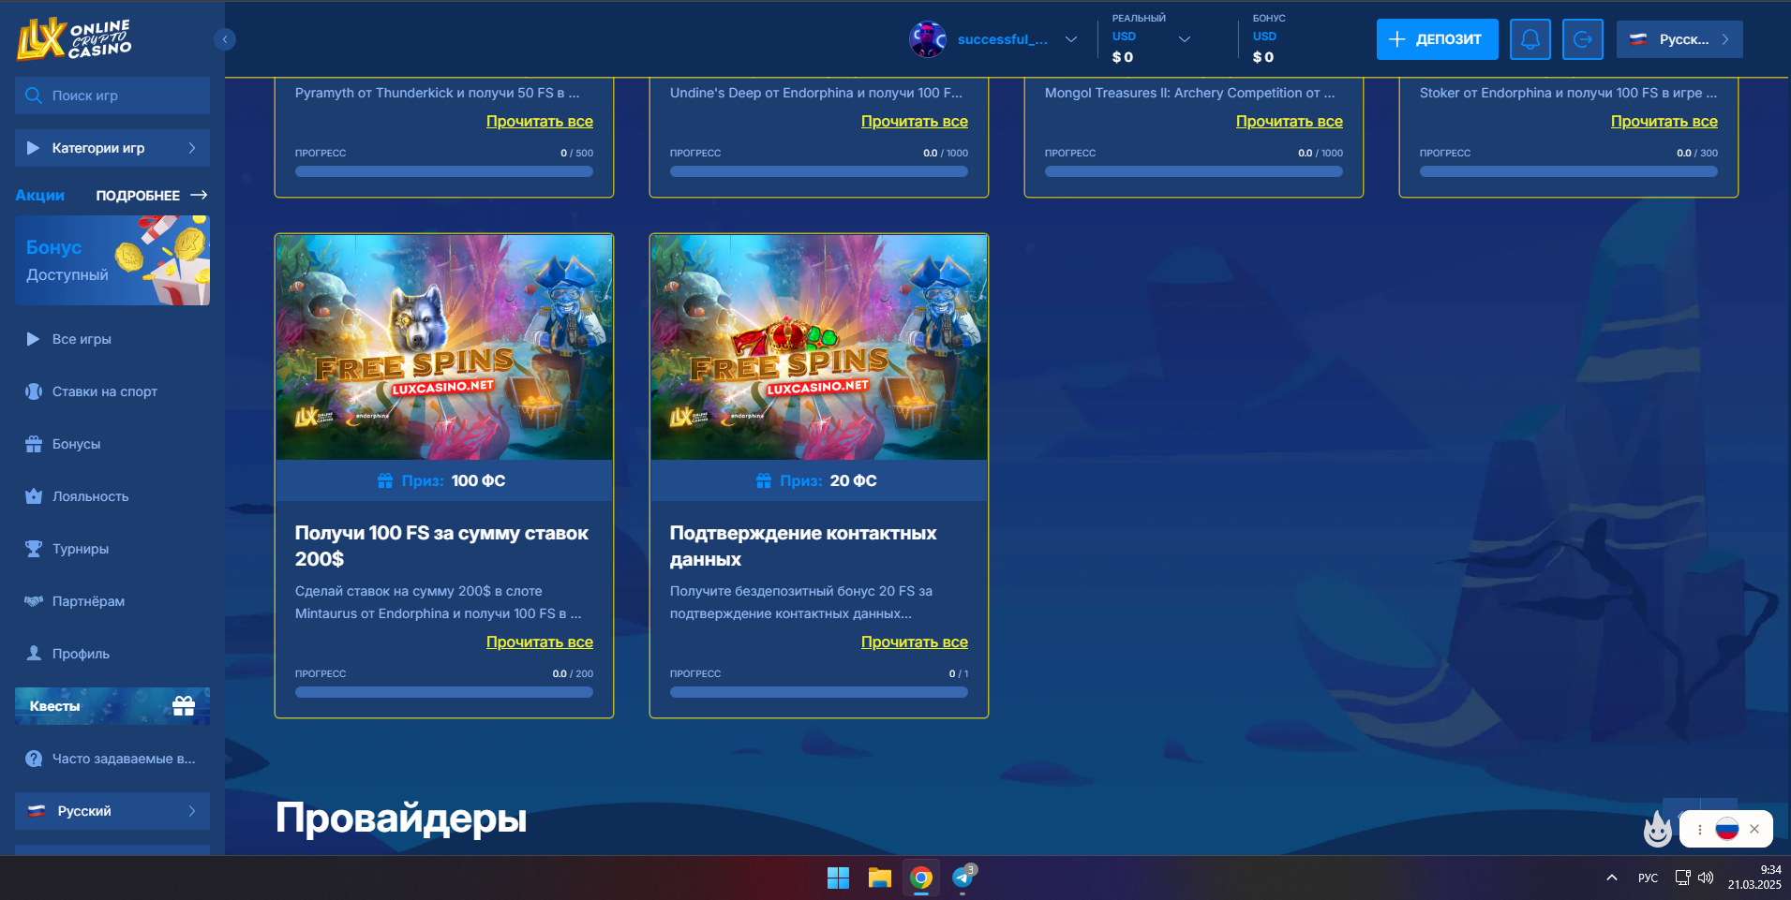Screen dimensions: 1791x900
Task: Open File Explorer from the taskbar
Action: point(879,878)
